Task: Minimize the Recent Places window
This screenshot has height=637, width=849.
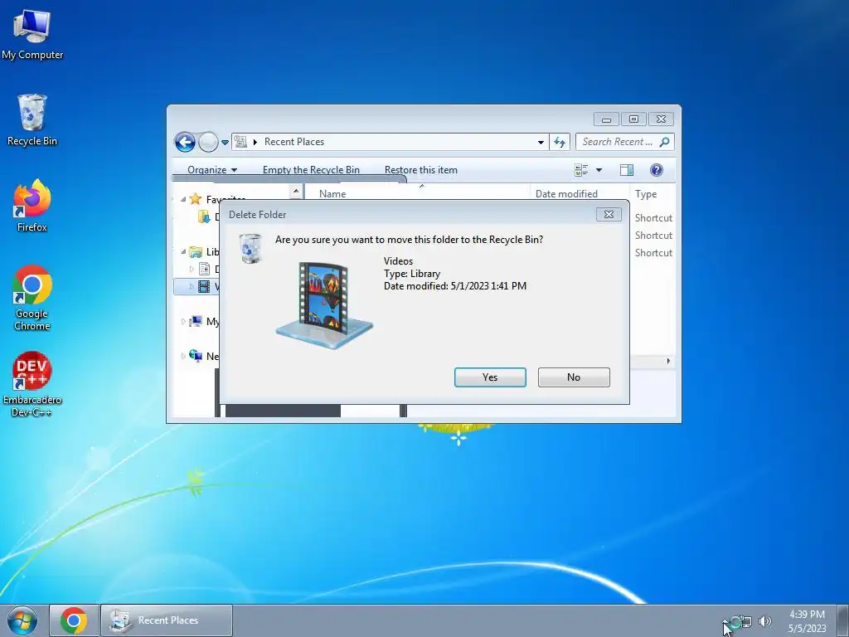Action: [606, 119]
